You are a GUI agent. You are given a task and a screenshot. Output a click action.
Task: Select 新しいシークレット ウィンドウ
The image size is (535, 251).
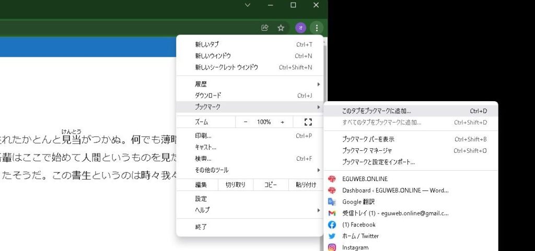coord(226,67)
